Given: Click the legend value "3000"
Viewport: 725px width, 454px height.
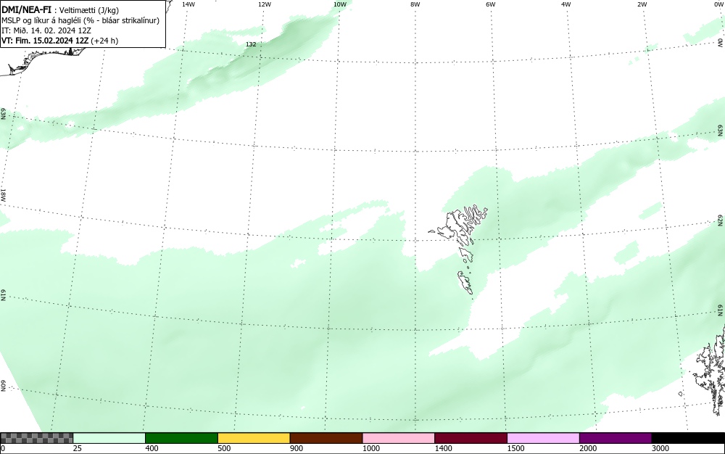Looking at the screenshot, I should (x=660, y=448).
